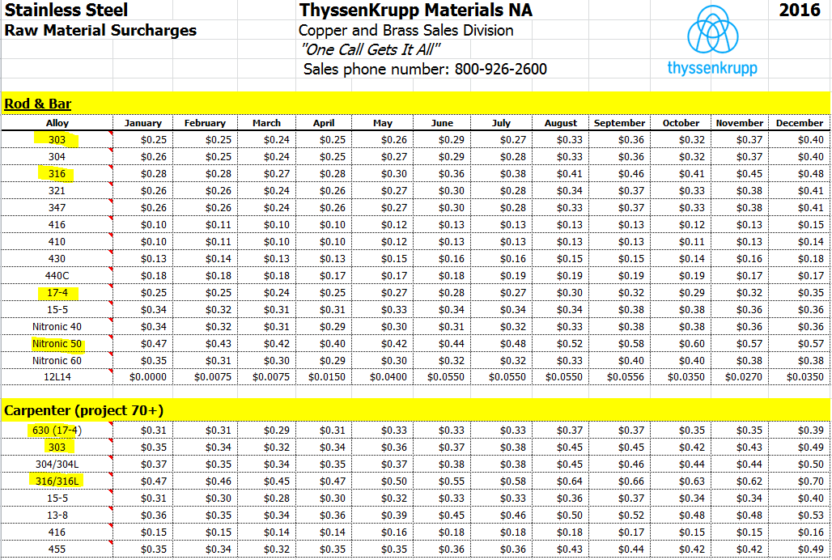
Task: Select 440C April value $0.17
Action: [x=323, y=276]
